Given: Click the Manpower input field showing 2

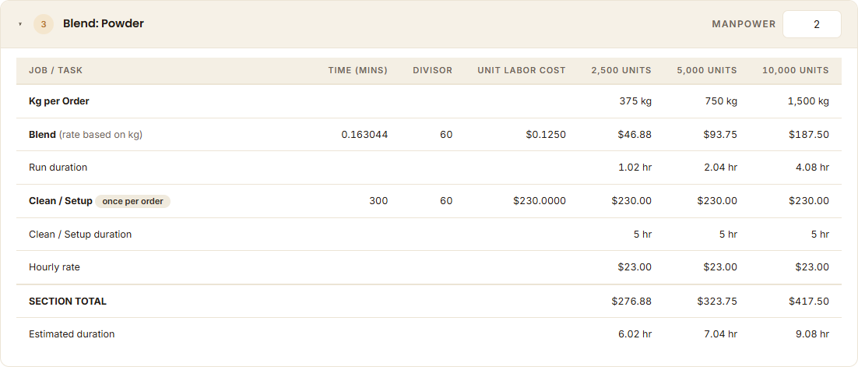Looking at the screenshot, I should [x=812, y=24].
